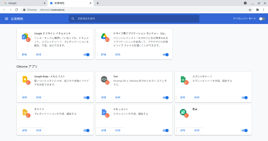The height and width of the screenshot is (141, 268).
Task: Remove the Drive launcher extension
Action: click(x=118, y=55)
